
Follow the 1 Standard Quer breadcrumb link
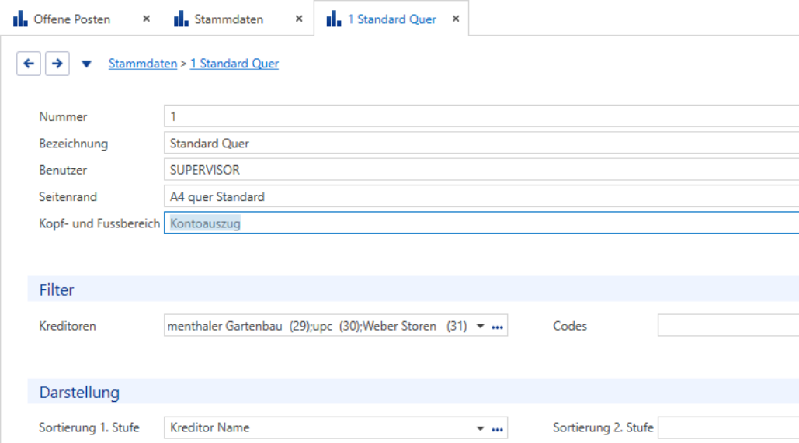[234, 64]
